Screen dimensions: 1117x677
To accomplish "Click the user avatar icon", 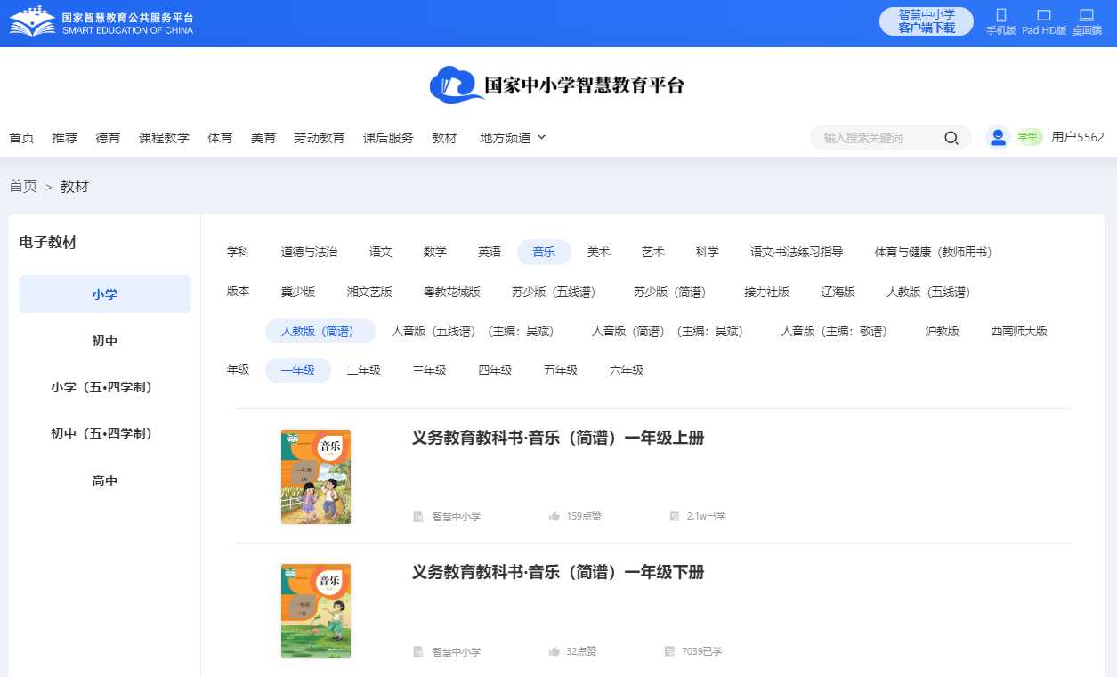I will pos(998,137).
